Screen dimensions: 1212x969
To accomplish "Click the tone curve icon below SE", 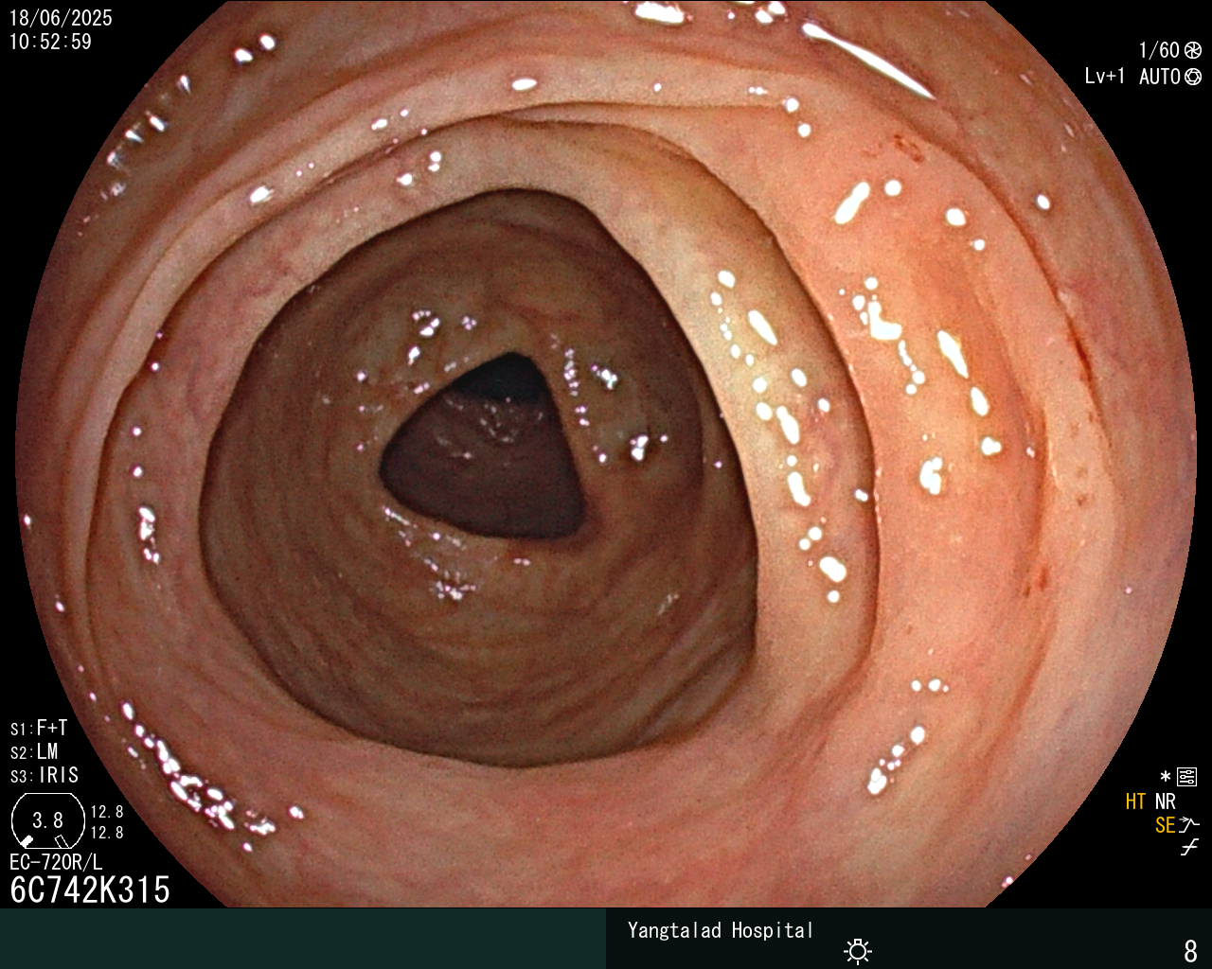I will (x=1189, y=848).
